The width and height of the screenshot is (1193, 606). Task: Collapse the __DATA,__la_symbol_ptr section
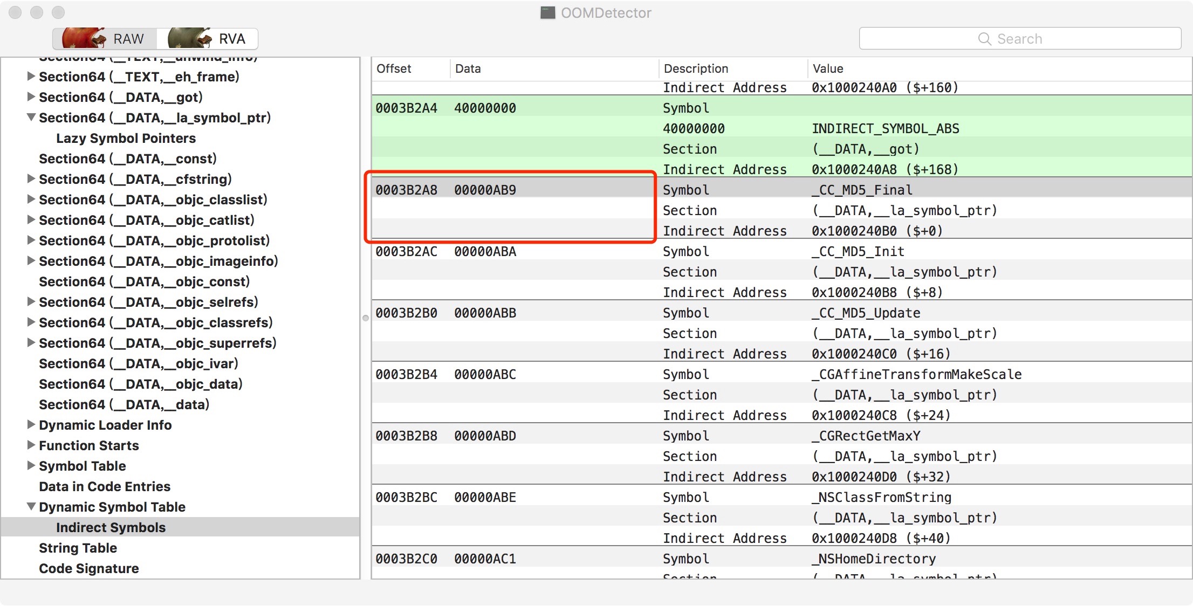click(31, 118)
